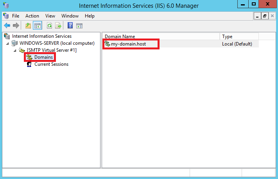Click the Export List toolbar icon

(58, 26)
